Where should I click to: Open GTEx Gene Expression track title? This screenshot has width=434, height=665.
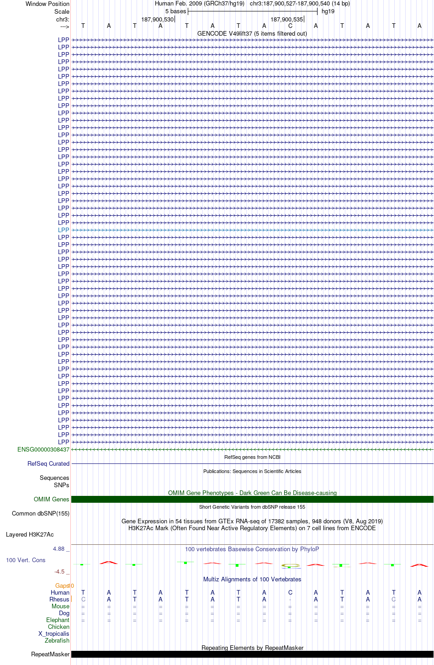[x=252, y=521]
